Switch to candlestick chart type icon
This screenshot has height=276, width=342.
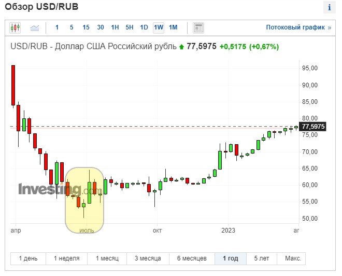[x=15, y=27]
